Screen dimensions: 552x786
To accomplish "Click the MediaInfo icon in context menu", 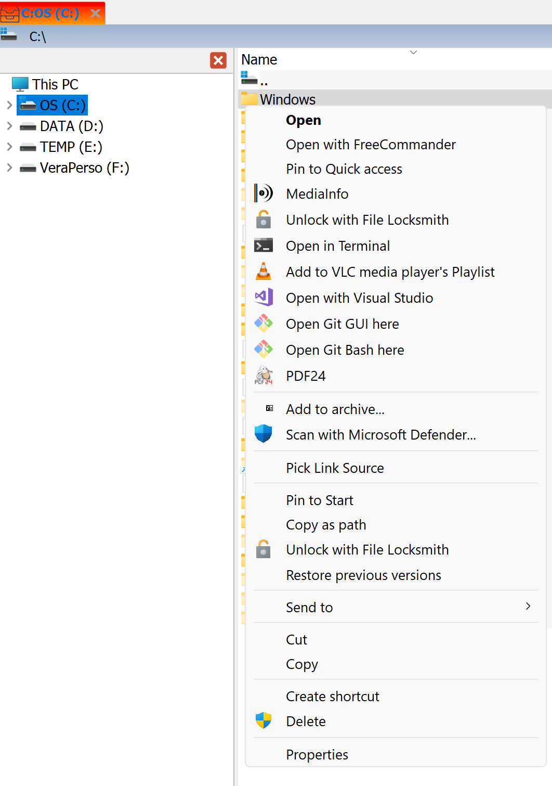I will click(264, 194).
